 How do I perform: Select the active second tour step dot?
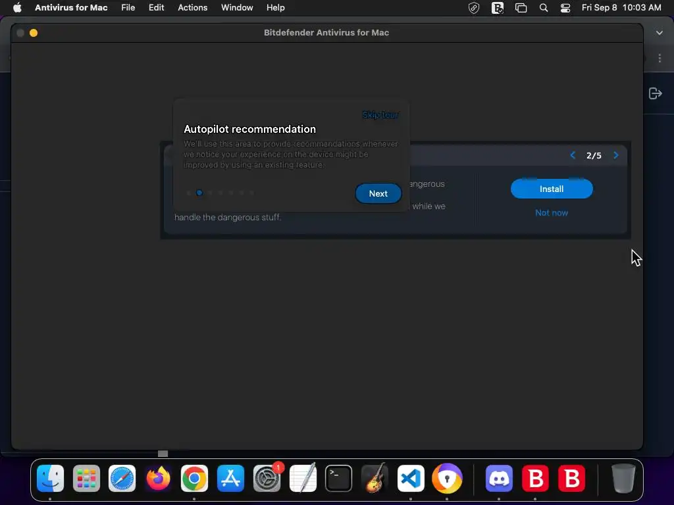coord(199,193)
